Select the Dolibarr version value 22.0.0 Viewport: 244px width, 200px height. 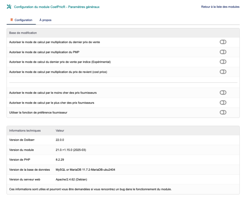[x=60, y=140]
